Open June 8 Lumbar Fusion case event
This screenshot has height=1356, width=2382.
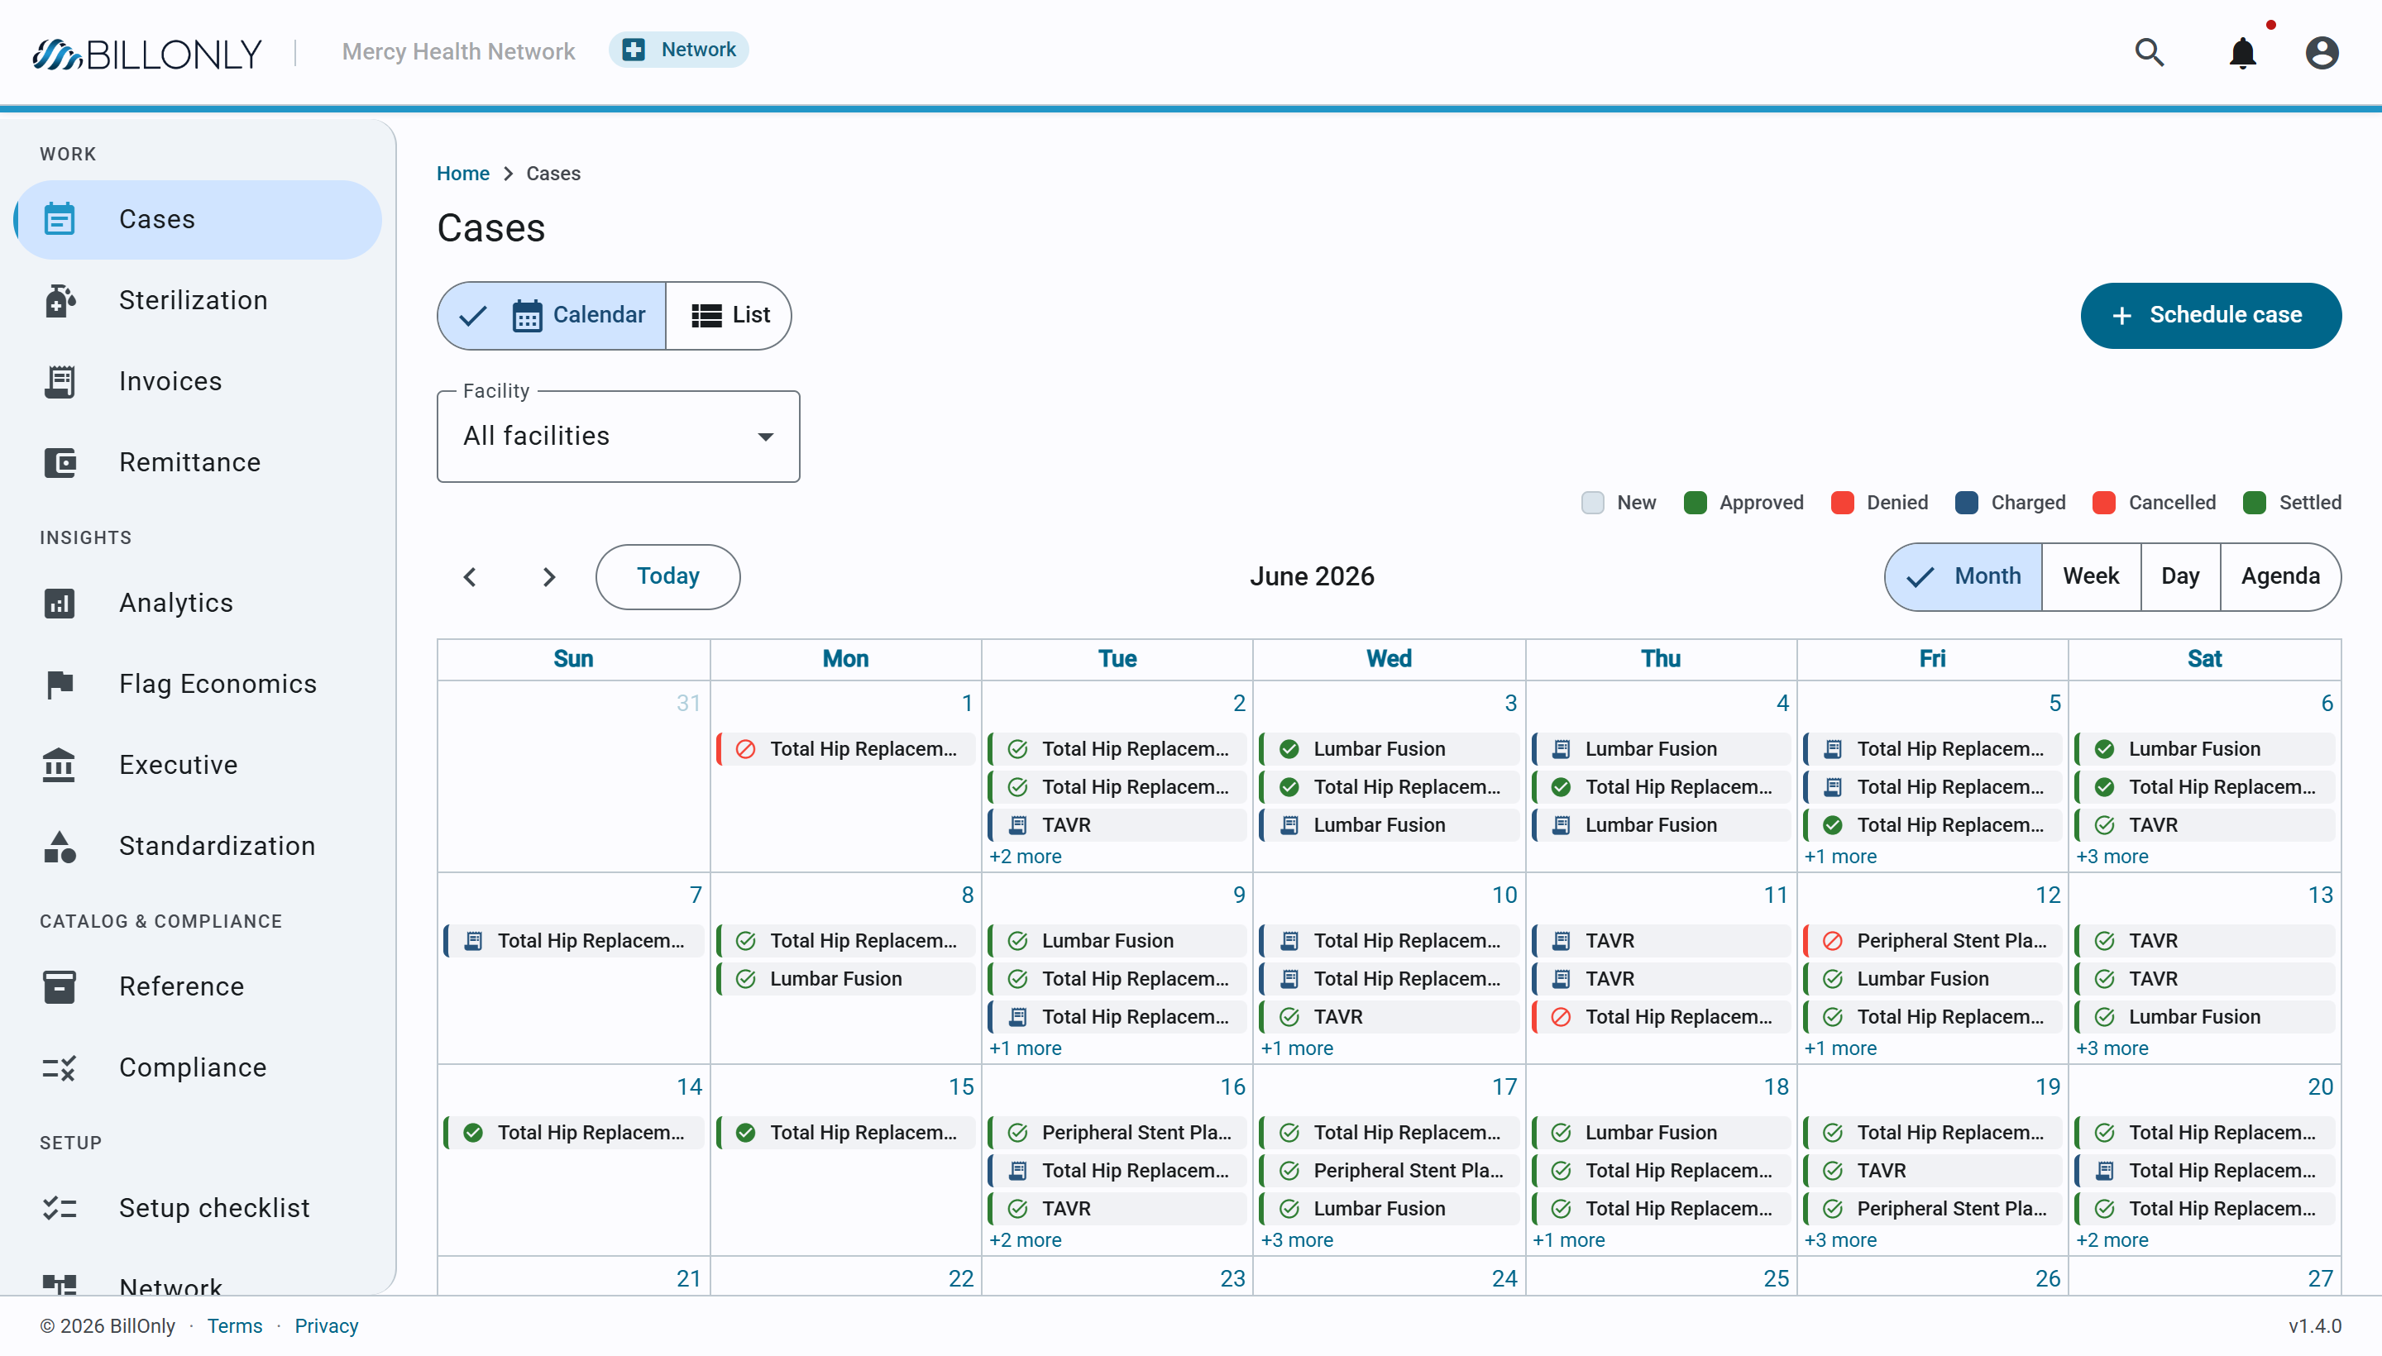pos(846,980)
